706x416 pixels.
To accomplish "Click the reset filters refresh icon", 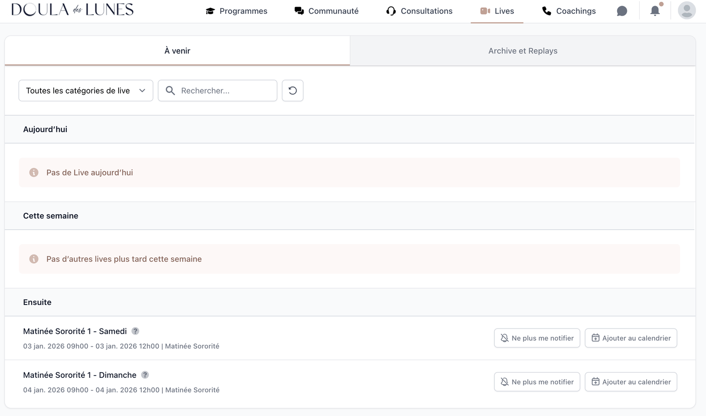I will click(x=292, y=90).
